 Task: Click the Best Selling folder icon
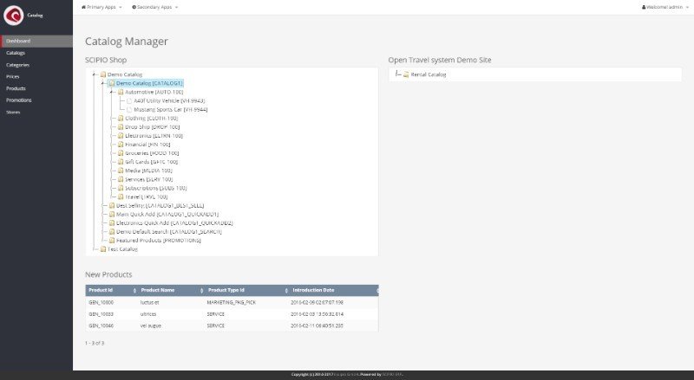[x=112, y=205]
